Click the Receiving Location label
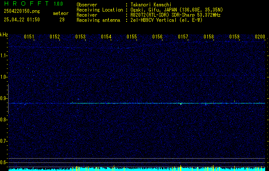269x171 pixels. point(100,10)
